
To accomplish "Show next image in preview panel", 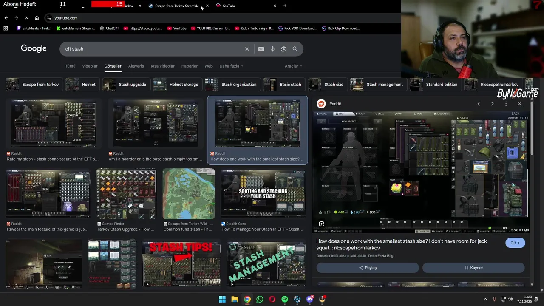I will point(493,104).
